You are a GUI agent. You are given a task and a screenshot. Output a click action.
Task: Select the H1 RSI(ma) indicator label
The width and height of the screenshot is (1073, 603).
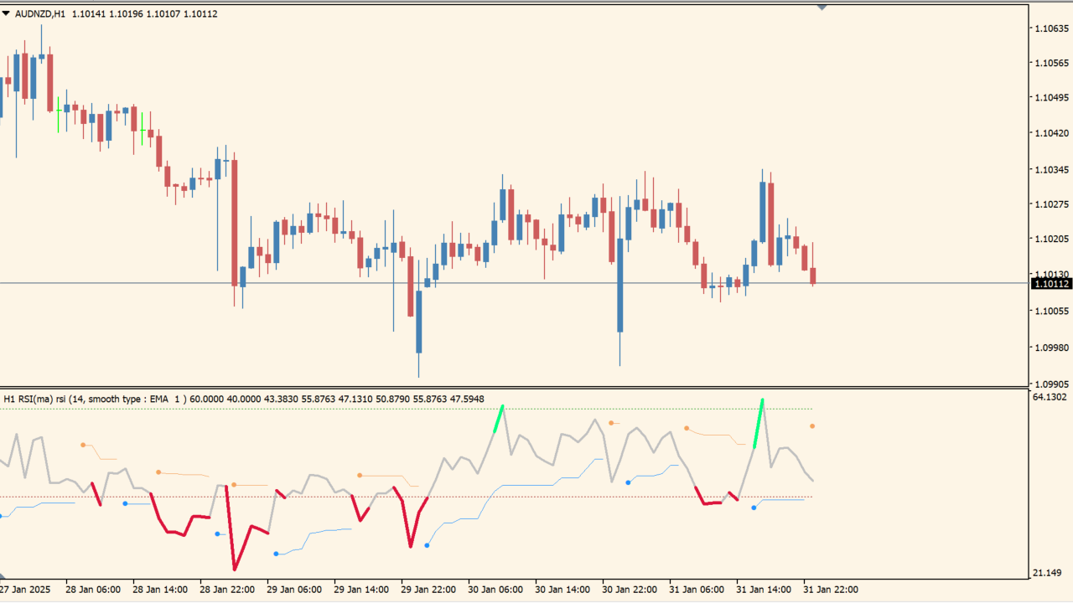(x=244, y=399)
